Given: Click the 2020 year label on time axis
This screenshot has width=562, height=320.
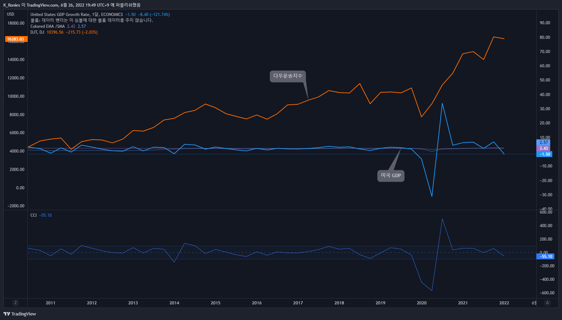Looking at the screenshot, I should point(422,303).
